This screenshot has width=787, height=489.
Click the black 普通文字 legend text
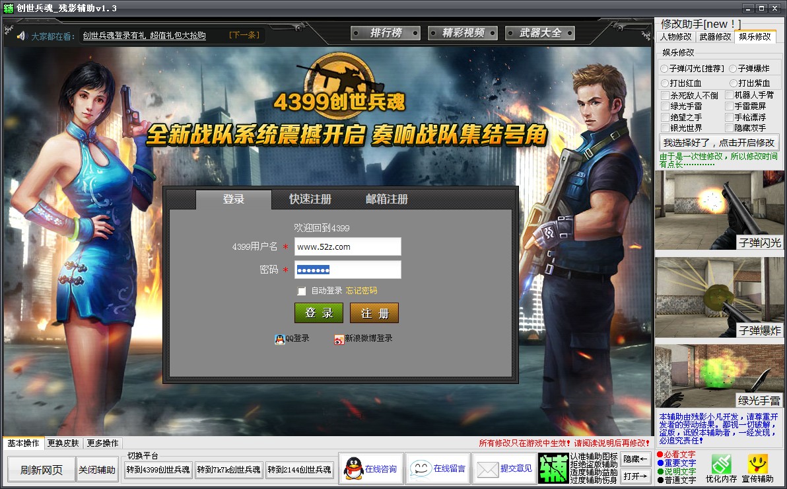[x=679, y=480]
